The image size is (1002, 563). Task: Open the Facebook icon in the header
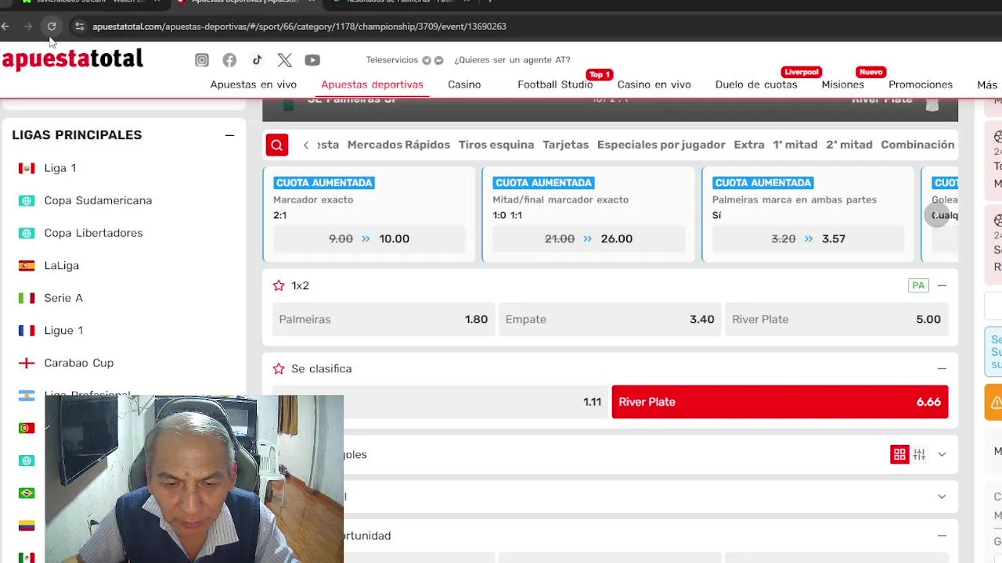point(229,60)
